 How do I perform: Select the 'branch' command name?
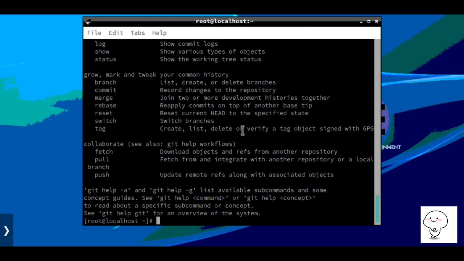105,82
